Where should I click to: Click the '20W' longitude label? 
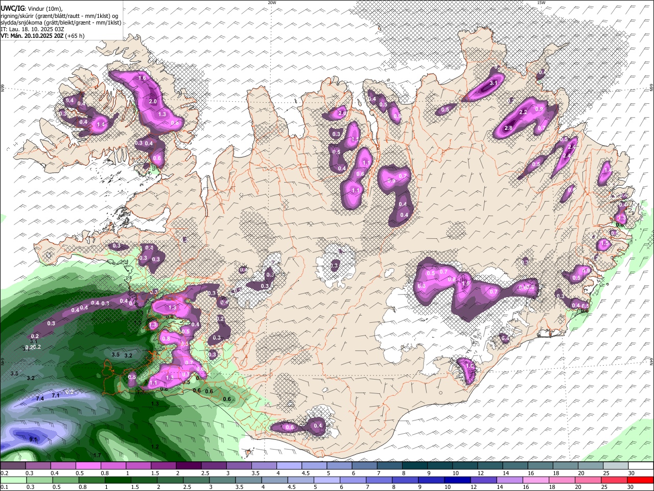[272, 3]
